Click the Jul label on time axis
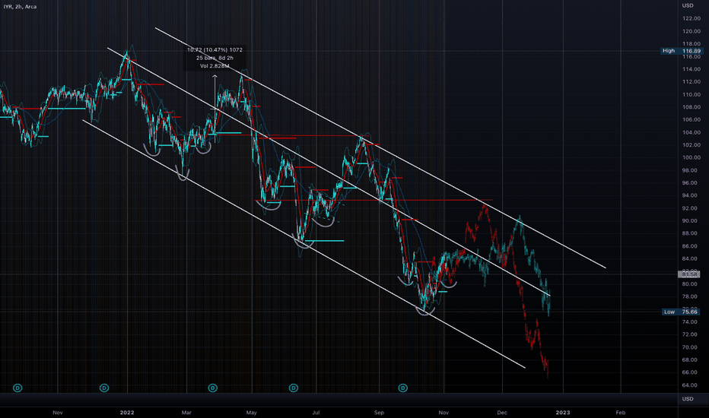 point(316,412)
